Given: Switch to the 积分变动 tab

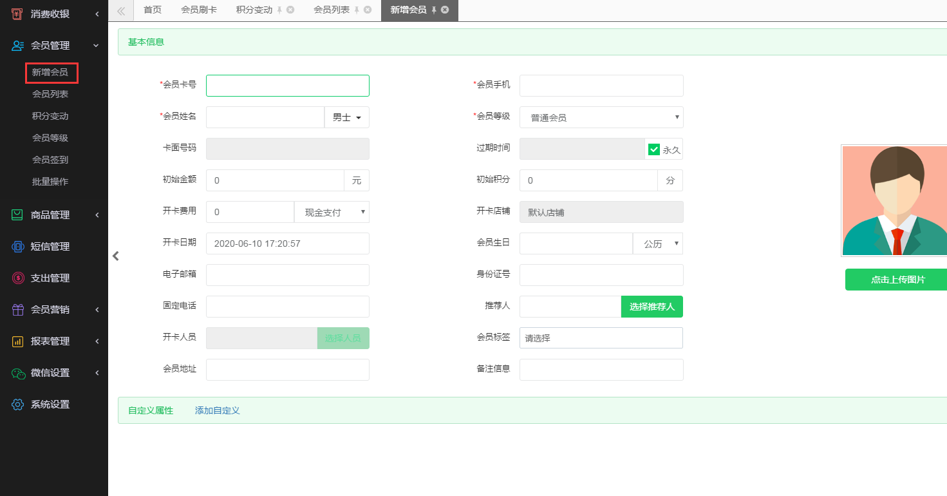Looking at the screenshot, I should point(254,10).
